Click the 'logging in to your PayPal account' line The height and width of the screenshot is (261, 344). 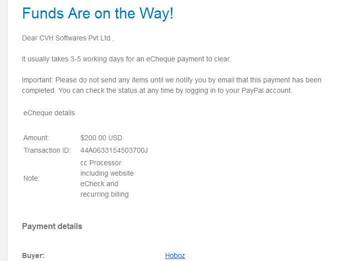click(x=157, y=91)
